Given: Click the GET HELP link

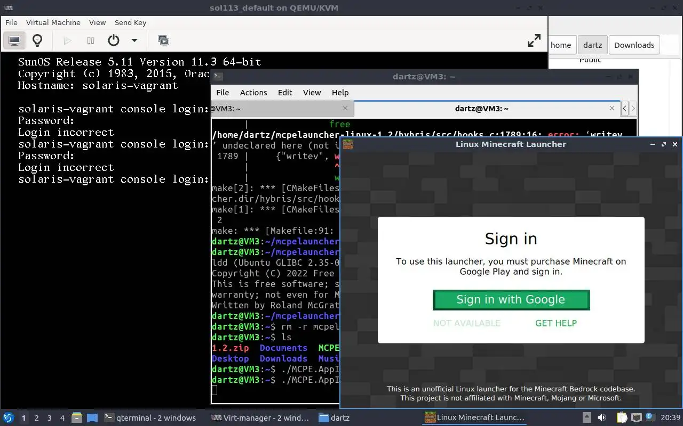Looking at the screenshot, I should point(556,323).
